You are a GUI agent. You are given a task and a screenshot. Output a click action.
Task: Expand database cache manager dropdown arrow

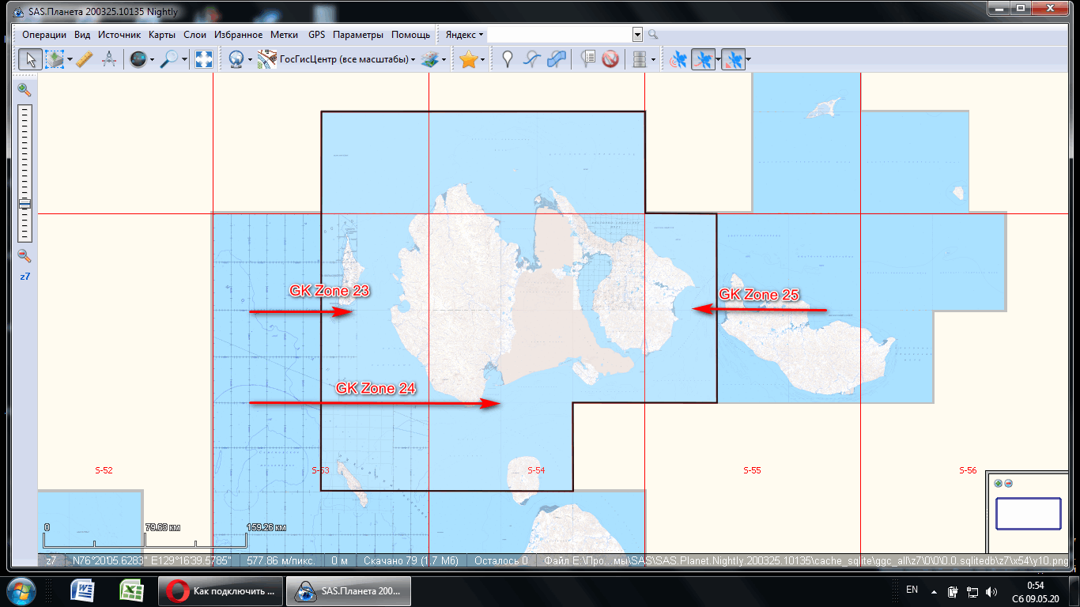coord(653,59)
